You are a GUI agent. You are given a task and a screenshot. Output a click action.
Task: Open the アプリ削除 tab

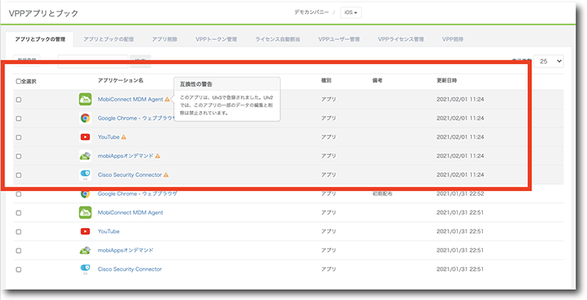164,39
